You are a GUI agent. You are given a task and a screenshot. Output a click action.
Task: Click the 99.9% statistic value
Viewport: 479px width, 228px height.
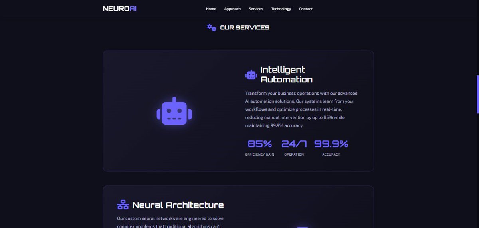[x=331, y=144]
